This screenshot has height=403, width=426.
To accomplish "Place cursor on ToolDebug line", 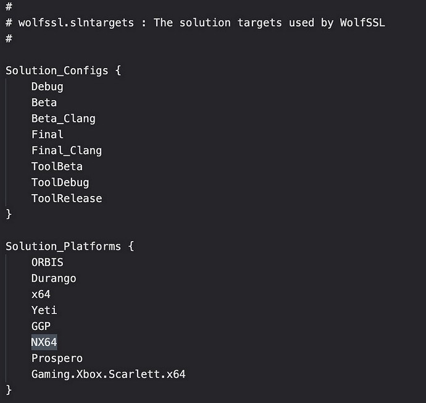I will click(x=60, y=183).
